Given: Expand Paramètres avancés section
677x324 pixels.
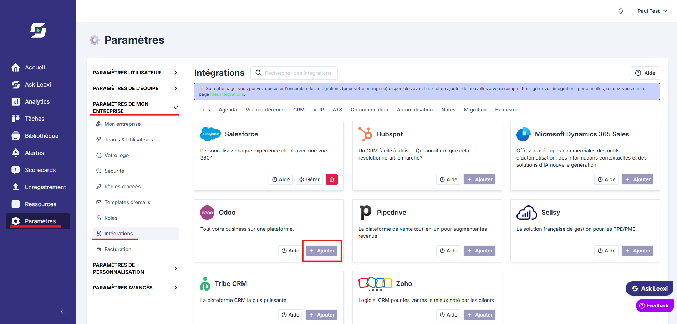Looking at the screenshot, I should pyautogui.click(x=136, y=288).
